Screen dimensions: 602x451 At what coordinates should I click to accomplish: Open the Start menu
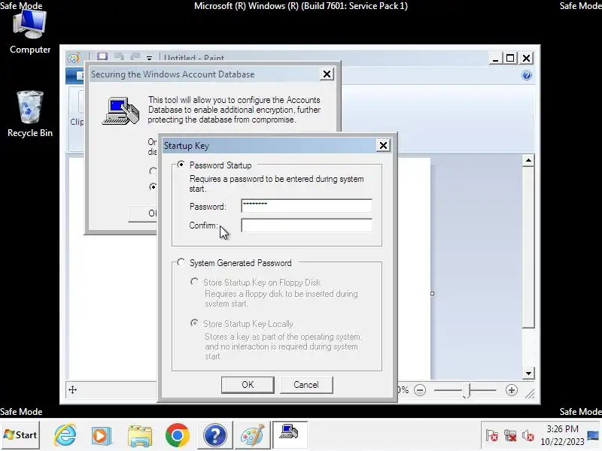pos(20,435)
